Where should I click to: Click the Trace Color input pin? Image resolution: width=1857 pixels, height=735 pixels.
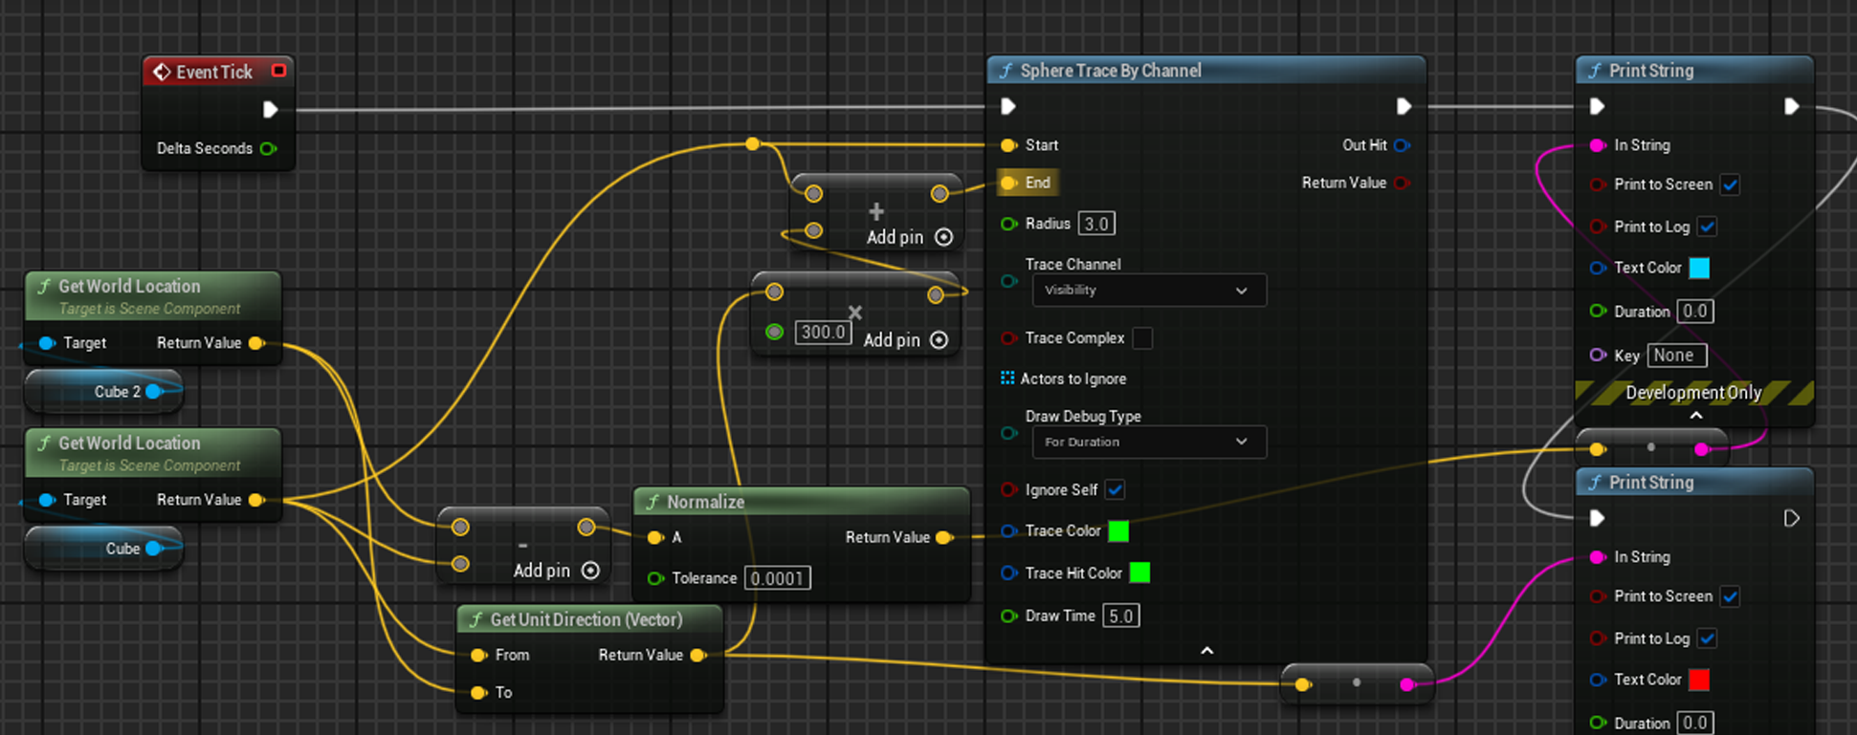[x=1008, y=530]
